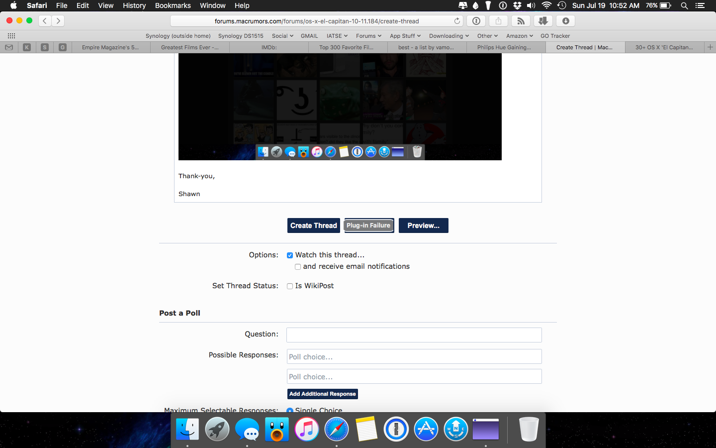The image size is (716, 448).
Task: Open Spotlight search in menu bar
Action: (x=684, y=5)
